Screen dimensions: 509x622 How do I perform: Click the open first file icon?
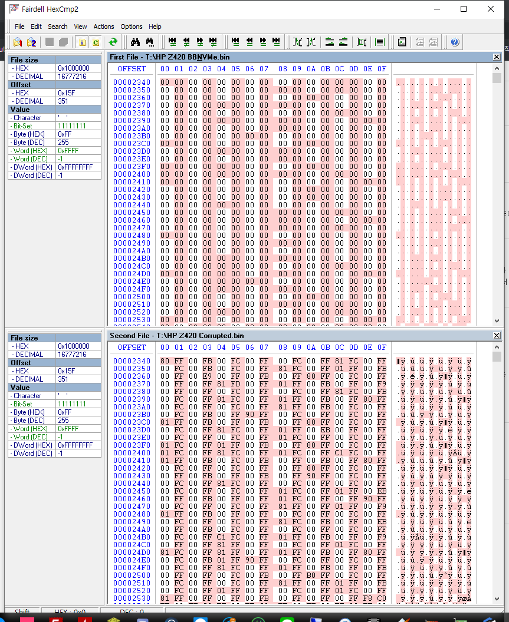click(x=18, y=42)
